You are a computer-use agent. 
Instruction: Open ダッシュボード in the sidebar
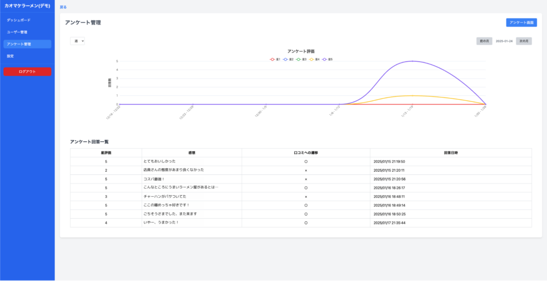tap(19, 20)
